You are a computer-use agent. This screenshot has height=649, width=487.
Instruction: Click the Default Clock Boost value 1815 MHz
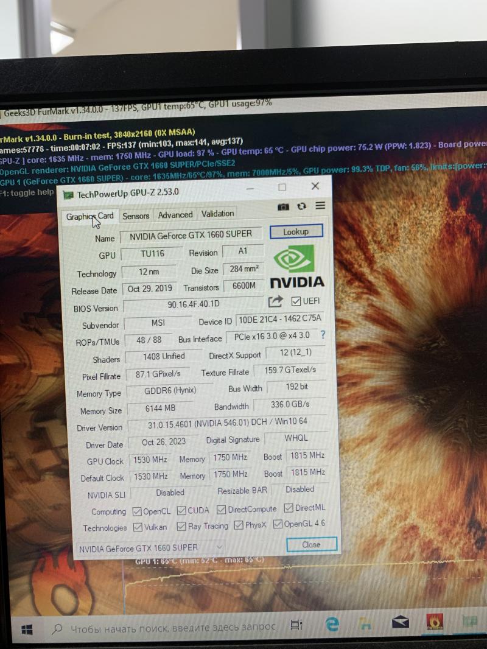tap(308, 472)
